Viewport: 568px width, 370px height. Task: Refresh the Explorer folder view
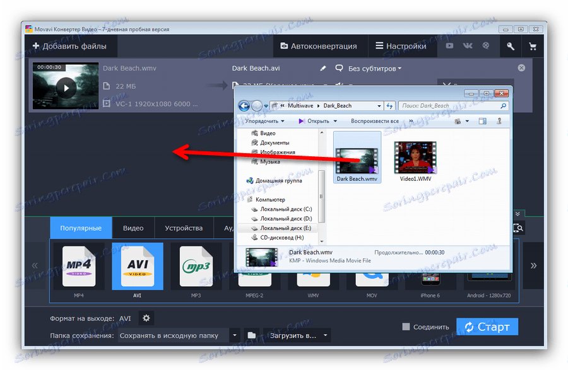click(389, 106)
